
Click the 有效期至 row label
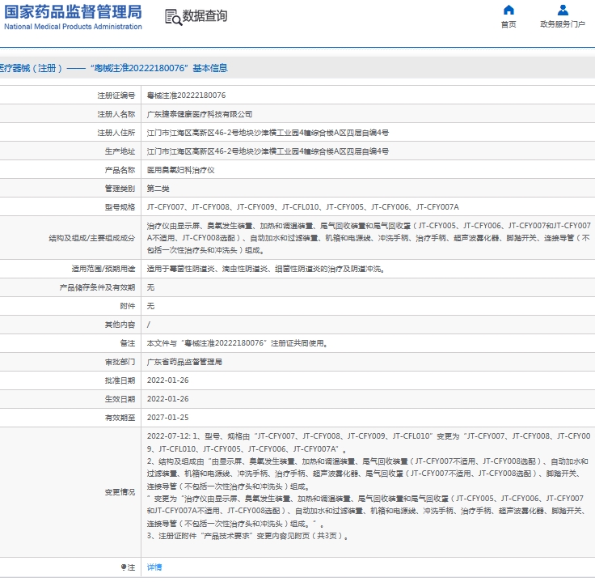point(120,418)
